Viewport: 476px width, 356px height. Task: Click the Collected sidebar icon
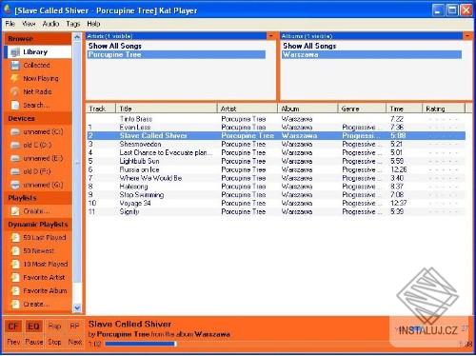[15, 66]
